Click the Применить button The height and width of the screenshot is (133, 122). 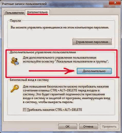[109, 127]
